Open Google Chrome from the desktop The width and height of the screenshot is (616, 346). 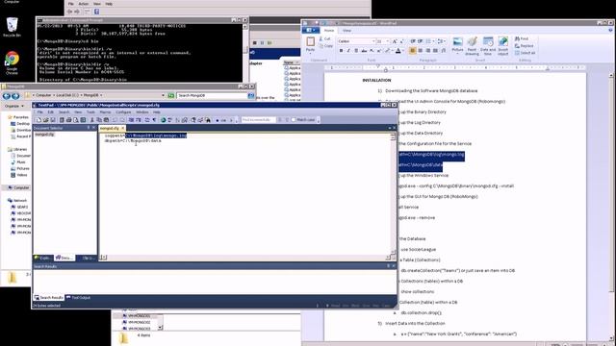coord(12,62)
